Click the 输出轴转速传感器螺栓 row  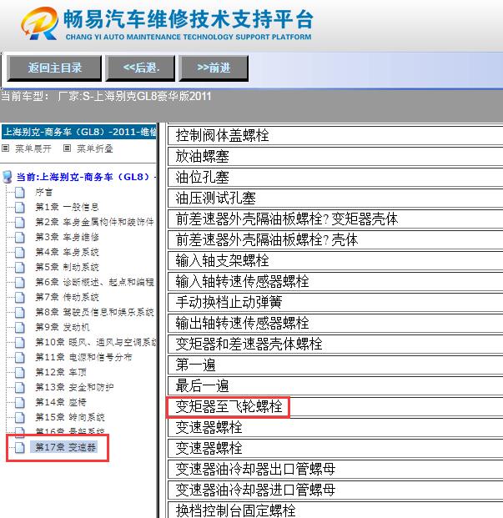(335, 323)
